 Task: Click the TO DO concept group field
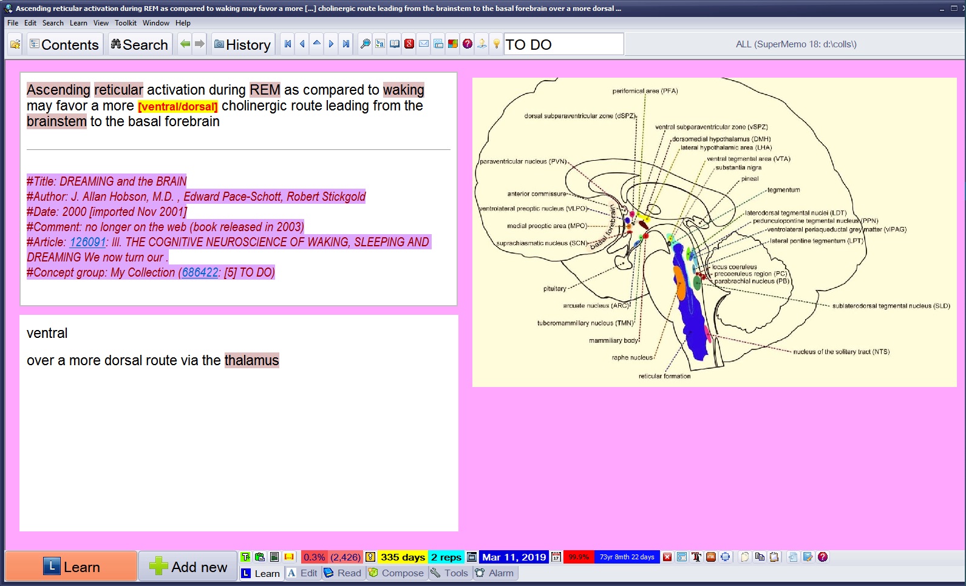click(x=563, y=44)
